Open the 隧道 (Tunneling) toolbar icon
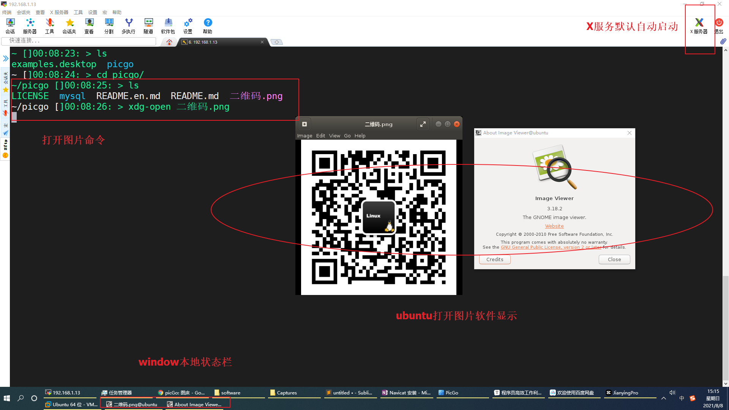Screen dimensions: 729x410 (x=148, y=26)
